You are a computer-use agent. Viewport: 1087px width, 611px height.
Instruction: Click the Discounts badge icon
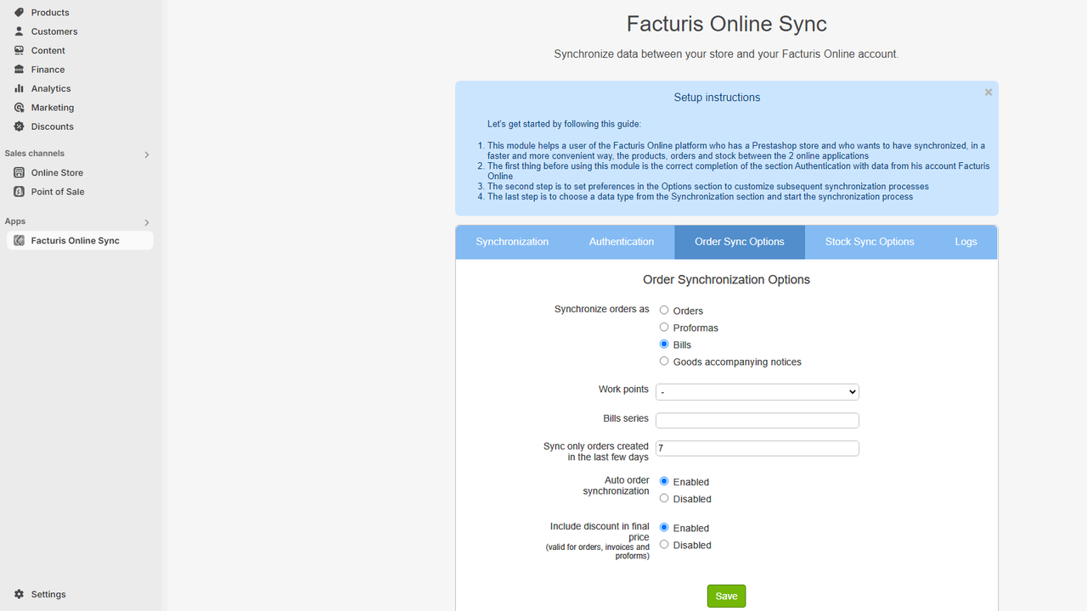click(x=19, y=126)
